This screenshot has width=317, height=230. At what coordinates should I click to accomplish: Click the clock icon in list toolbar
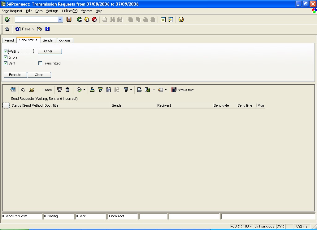click(x=79, y=90)
